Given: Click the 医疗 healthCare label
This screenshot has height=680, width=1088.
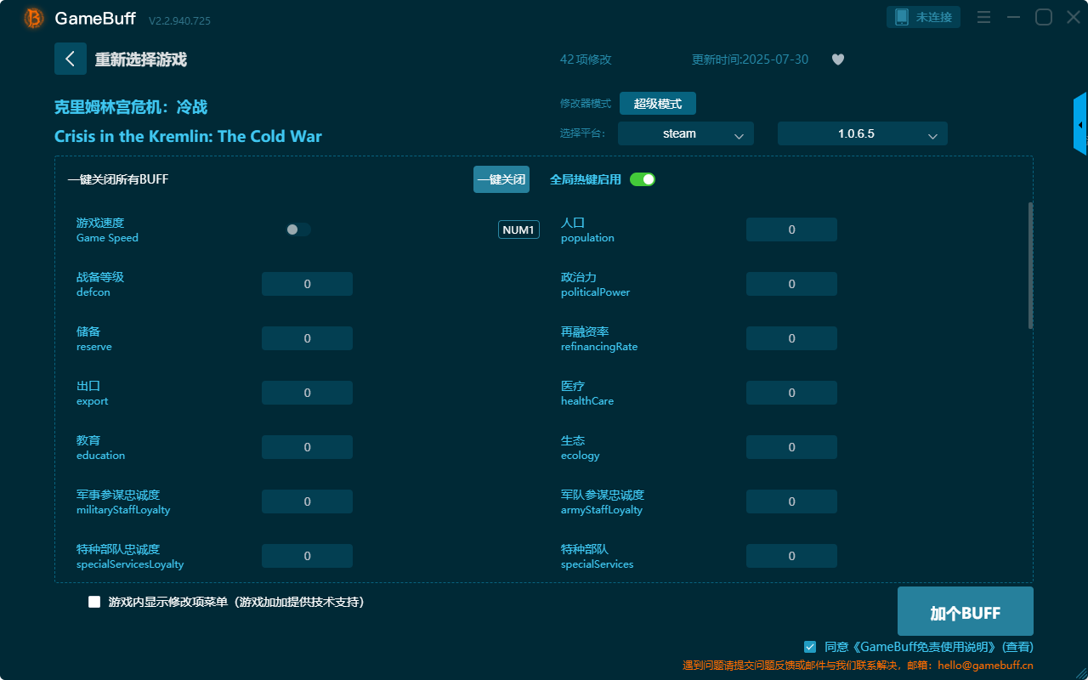Looking at the screenshot, I should 587,393.
